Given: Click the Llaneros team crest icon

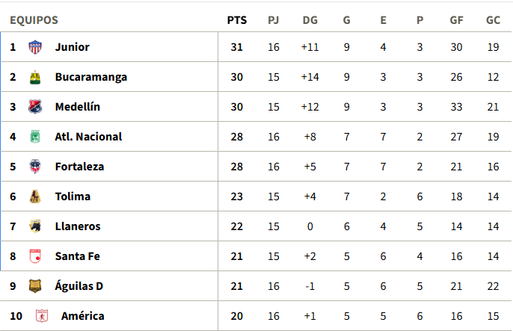Looking at the screenshot, I should (34, 226).
